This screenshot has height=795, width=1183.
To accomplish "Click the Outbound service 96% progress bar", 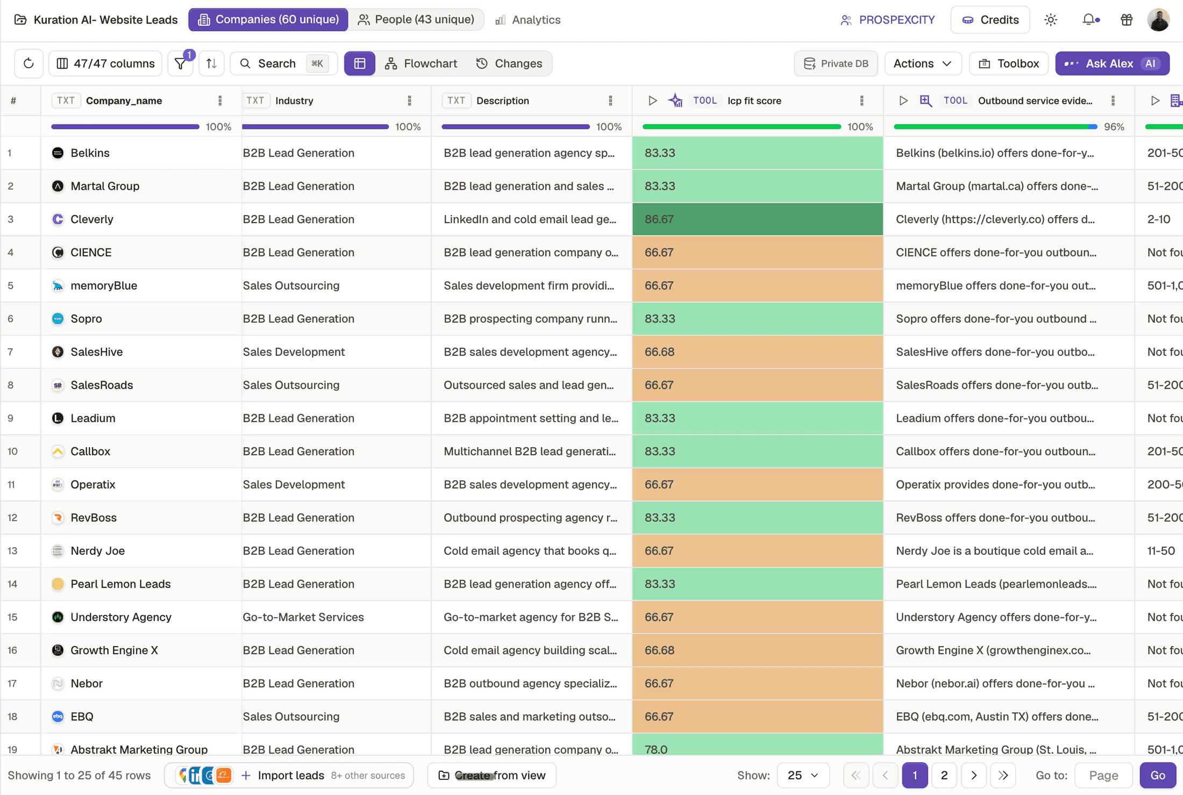I will [x=995, y=127].
